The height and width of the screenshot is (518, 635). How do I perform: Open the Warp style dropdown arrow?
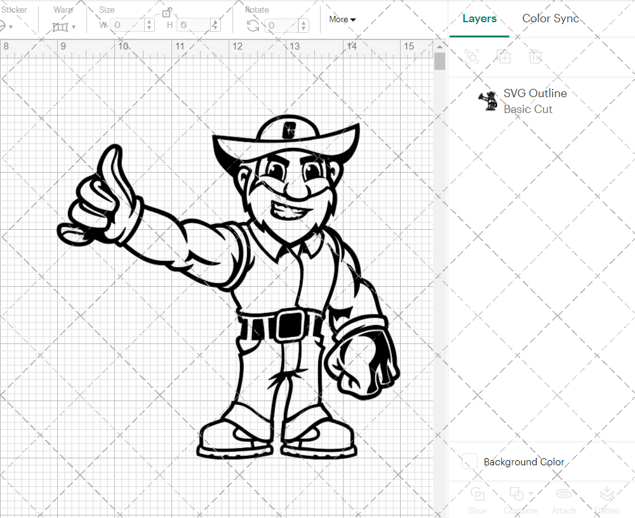pos(73,25)
